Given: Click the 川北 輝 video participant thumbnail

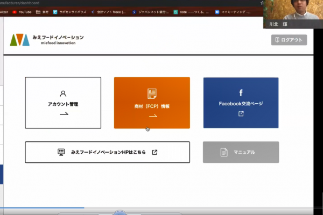Looking at the screenshot, I should (293, 14).
